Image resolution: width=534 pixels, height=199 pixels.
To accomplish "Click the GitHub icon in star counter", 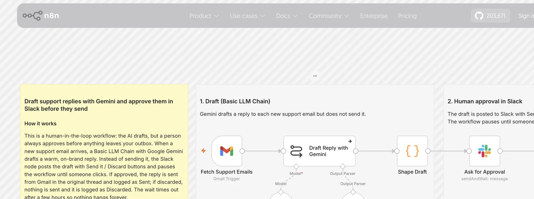I will pos(479,16).
